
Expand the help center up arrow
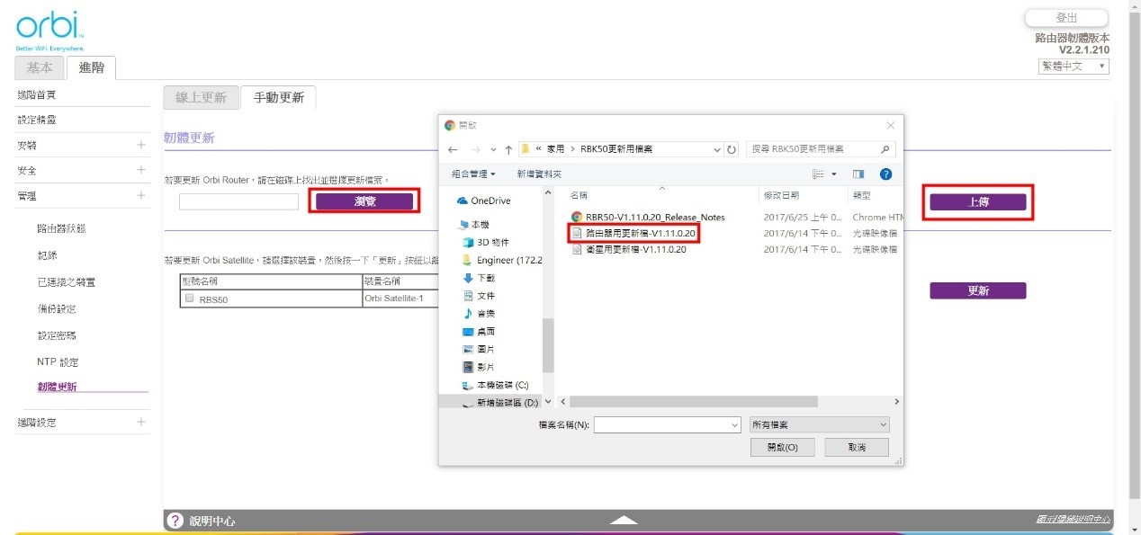pos(624,520)
